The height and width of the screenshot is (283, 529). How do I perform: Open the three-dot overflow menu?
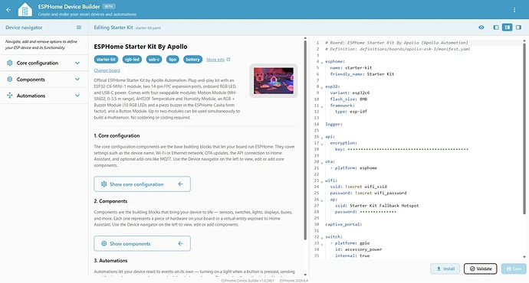click(514, 10)
